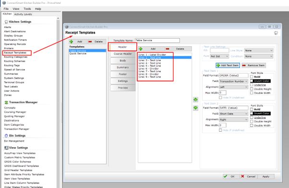
Task: Click the light bulb help icon
Action: pyautogui.click(x=276, y=33)
